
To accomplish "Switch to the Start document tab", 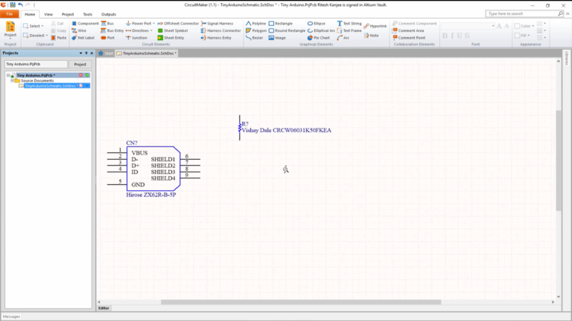I will point(106,53).
